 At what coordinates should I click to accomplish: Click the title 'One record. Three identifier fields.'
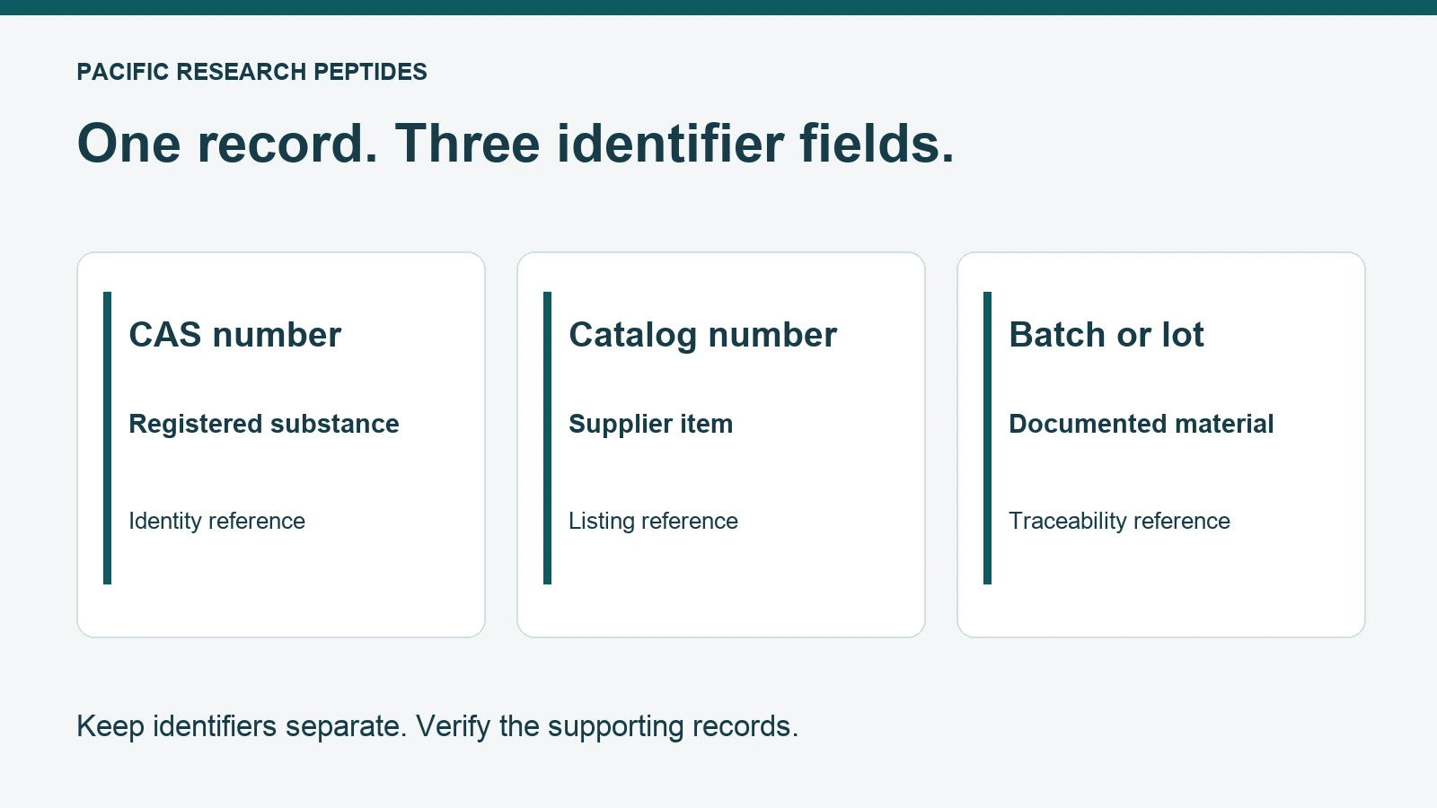click(x=516, y=144)
